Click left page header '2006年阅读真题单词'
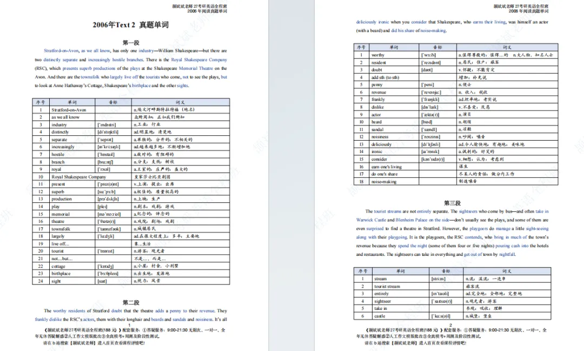 pyautogui.click(x=207, y=11)
